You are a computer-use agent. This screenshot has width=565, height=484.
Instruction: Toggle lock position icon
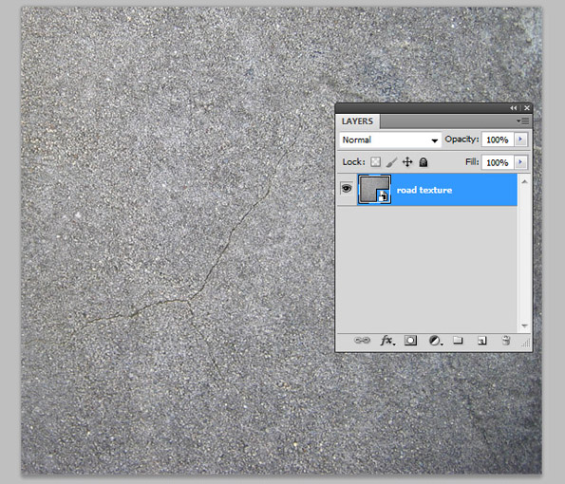[x=407, y=162]
